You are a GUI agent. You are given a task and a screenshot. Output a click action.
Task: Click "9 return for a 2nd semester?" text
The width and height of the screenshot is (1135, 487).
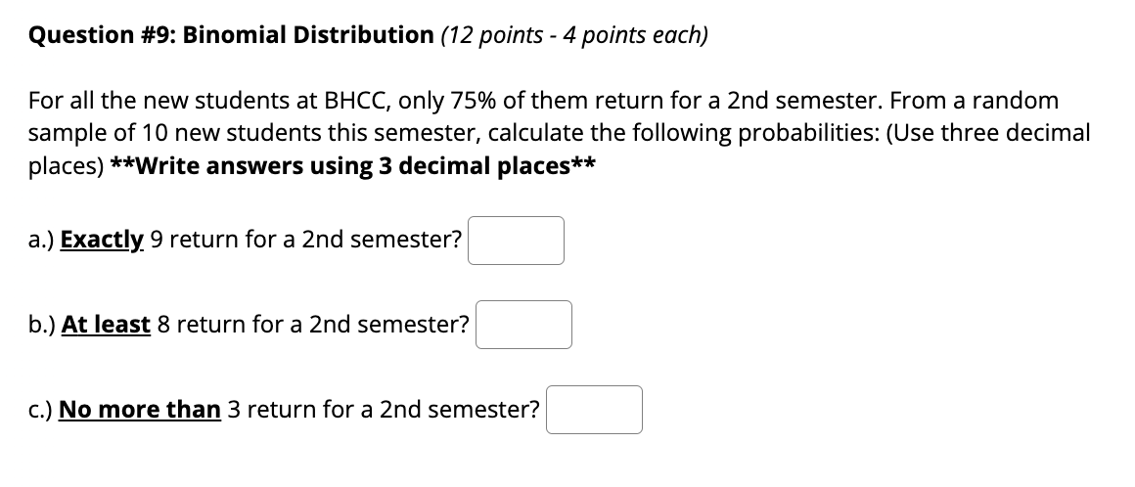coord(306,240)
